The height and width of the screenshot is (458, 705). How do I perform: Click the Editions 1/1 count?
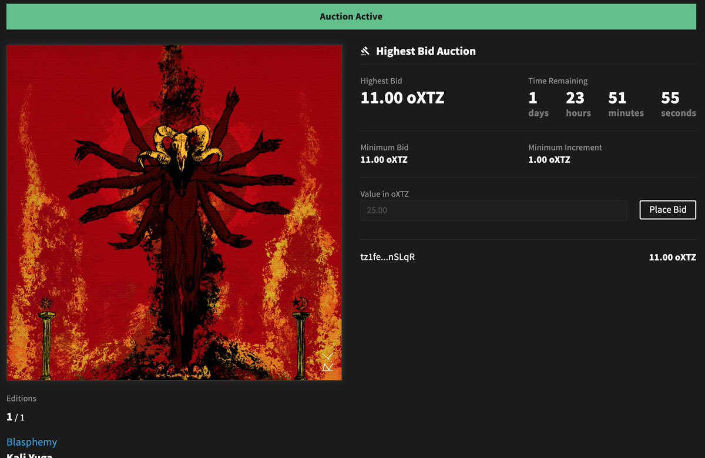pyautogui.click(x=14, y=417)
